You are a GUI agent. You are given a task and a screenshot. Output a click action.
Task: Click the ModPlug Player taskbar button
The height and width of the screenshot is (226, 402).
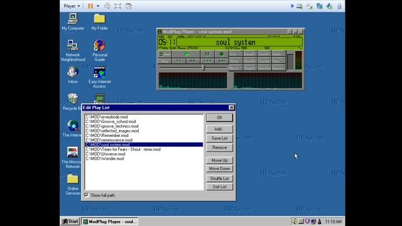click(109, 222)
